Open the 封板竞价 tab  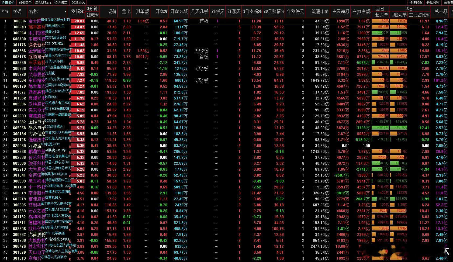coord(25,3)
